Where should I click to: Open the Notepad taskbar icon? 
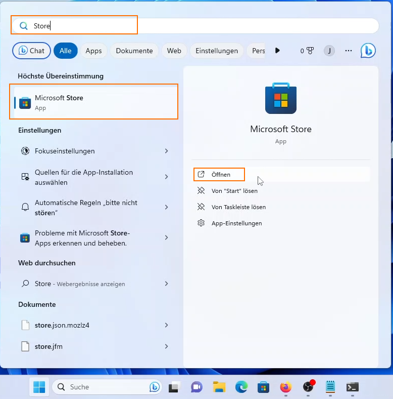pos(330,387)
